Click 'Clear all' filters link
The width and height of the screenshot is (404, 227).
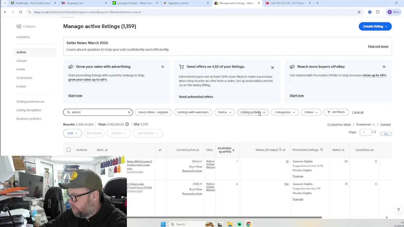pyautogui.click(x=358, y=112)
